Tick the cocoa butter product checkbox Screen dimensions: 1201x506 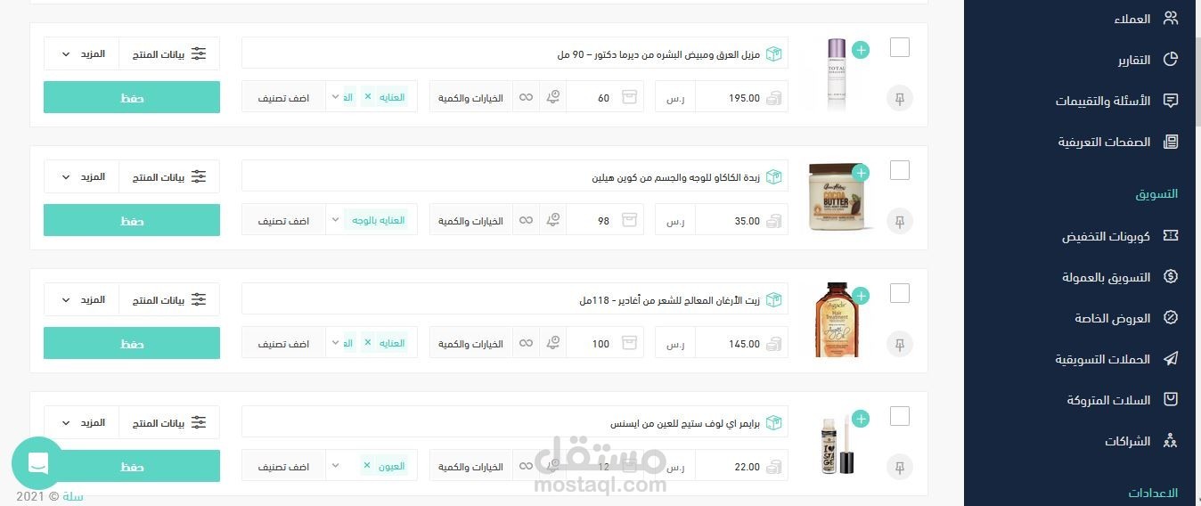[x=900, y=170]
